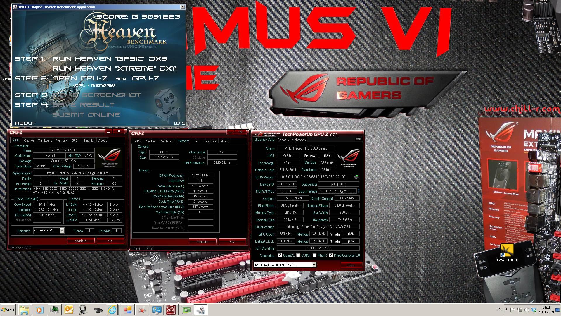Click the Dropbox tray icon
561x316 pixels.
[534, 310]
